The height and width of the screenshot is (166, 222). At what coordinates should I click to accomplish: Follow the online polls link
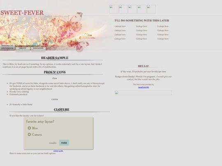58,151
